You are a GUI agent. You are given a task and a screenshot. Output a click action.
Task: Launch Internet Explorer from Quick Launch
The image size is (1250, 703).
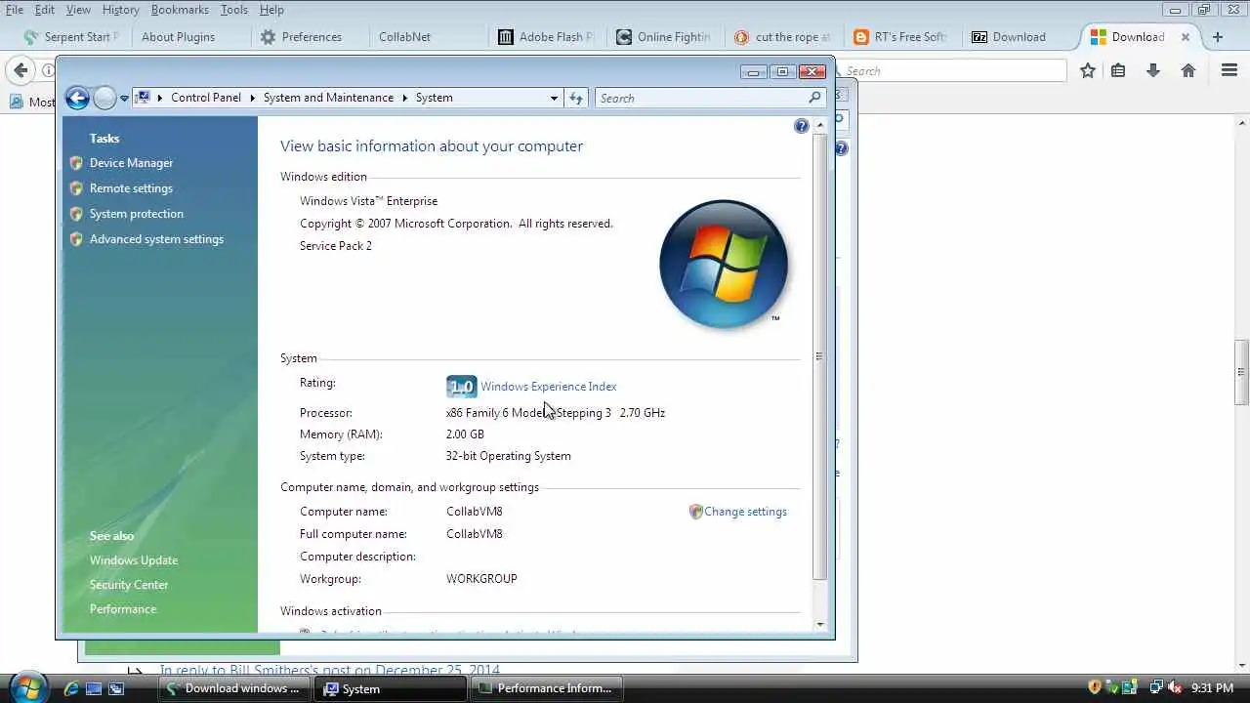pos(71,688)
